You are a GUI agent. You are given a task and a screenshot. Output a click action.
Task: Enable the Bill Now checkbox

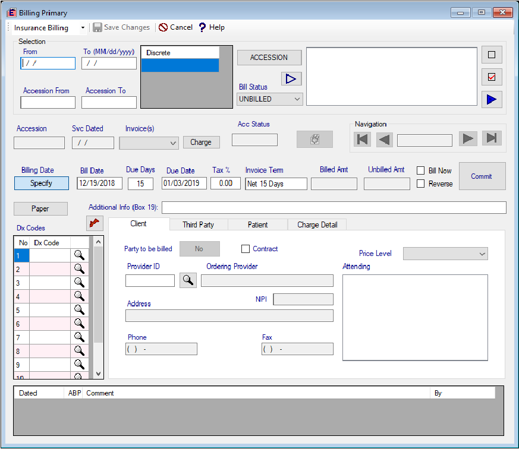(421, 170)
